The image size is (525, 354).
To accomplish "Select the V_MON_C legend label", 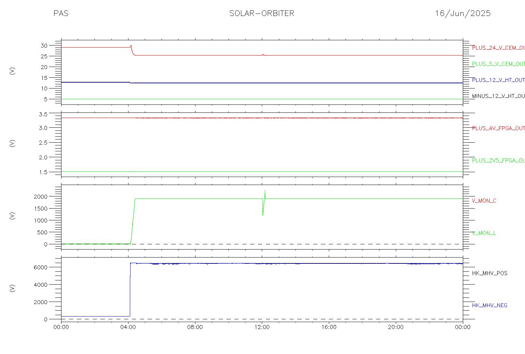I will (484, 201).
